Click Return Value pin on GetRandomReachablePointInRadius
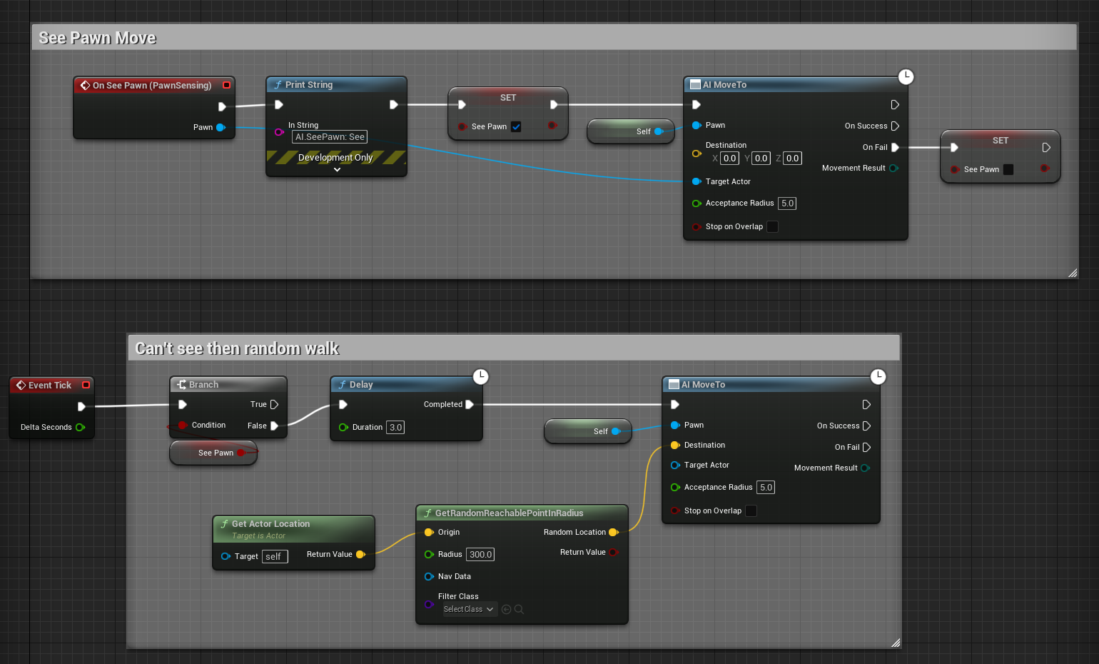This screenshot has height=664, width=1099. coord(613,552)
